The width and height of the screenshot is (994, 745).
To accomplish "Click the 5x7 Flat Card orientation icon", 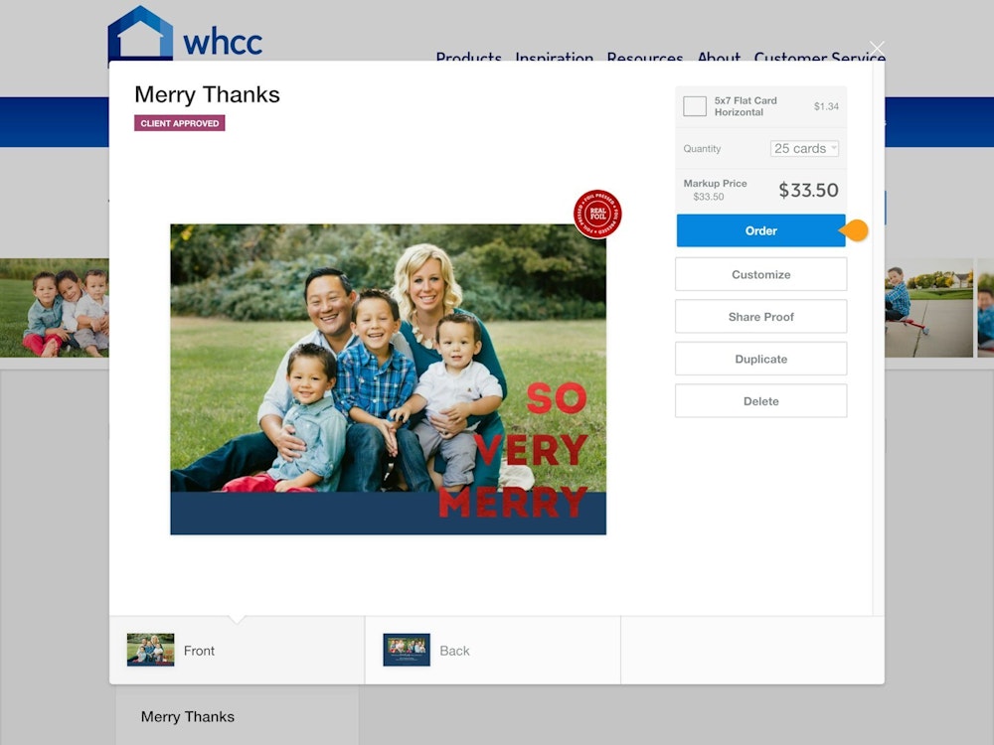I will (x=695, y=106).
